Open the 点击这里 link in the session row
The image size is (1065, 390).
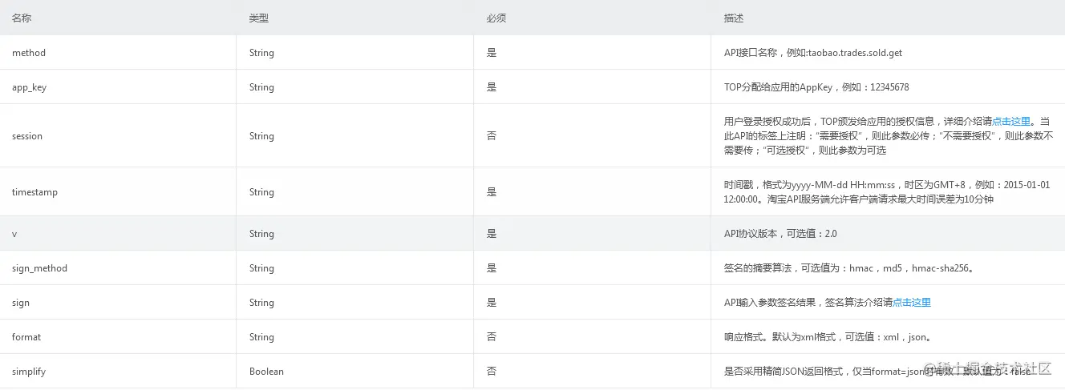1010,122
